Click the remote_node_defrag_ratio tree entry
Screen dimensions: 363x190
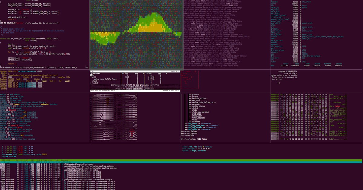(x=204, y=103)
